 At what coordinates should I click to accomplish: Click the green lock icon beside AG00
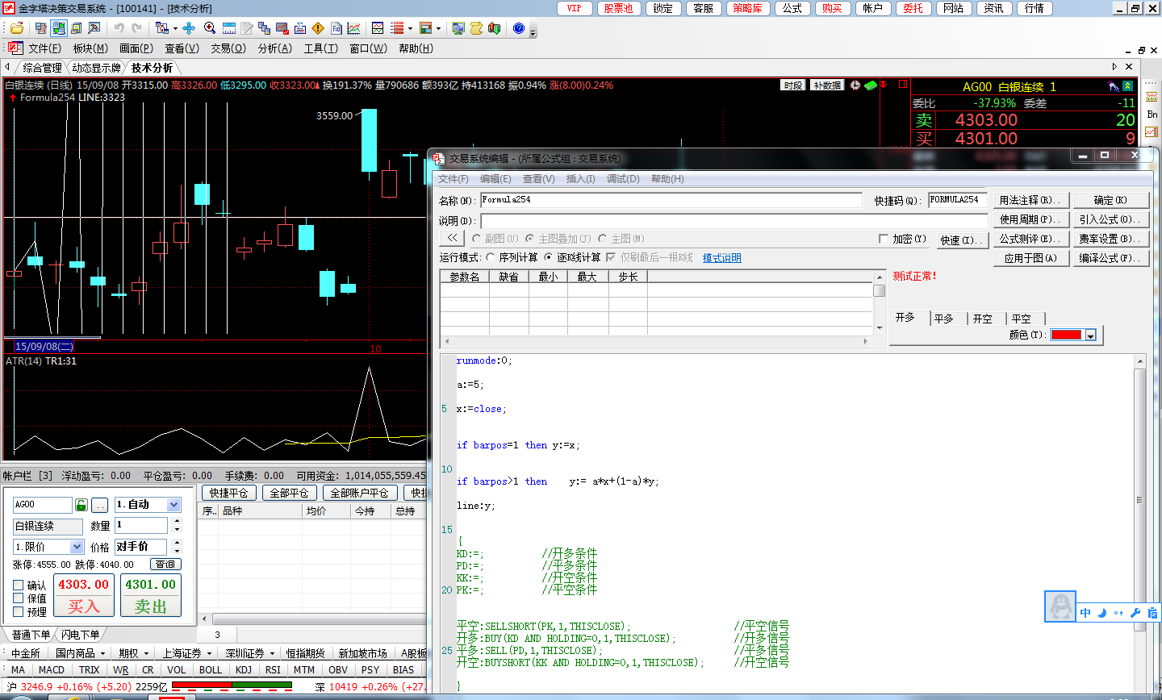click(81, 505)
